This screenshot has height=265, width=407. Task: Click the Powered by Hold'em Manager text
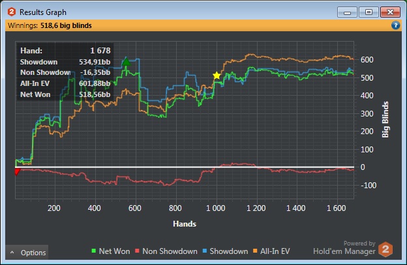(344, 247)
